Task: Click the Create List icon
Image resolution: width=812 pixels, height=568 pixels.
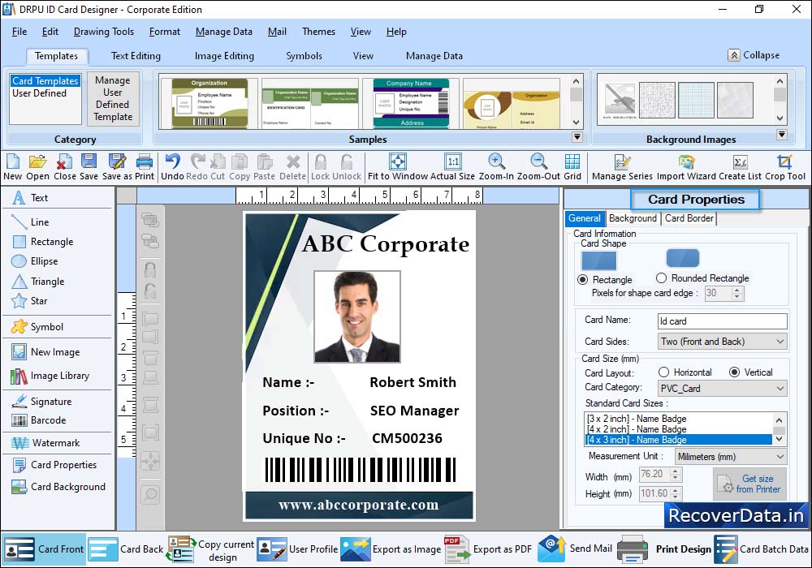Action: pos(740,167)
